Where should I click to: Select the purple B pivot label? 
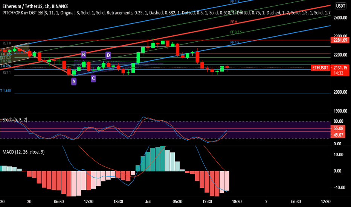click(83, 54)
